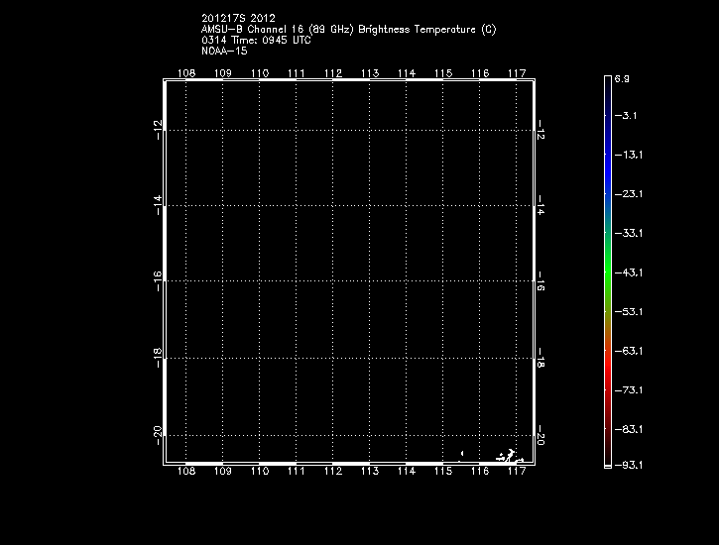Click the -73.1 red color scale label
Image resolution: width=719 pixels, height=545 pixels.
pyautogui.click(x=627, y=390)
